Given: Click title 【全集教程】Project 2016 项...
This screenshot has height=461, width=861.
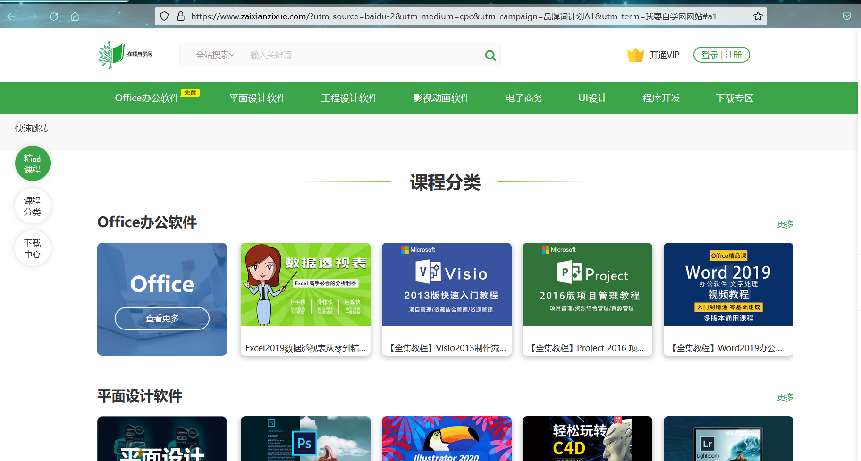Looking at the screenshot, I should click(x=586, y=348).
